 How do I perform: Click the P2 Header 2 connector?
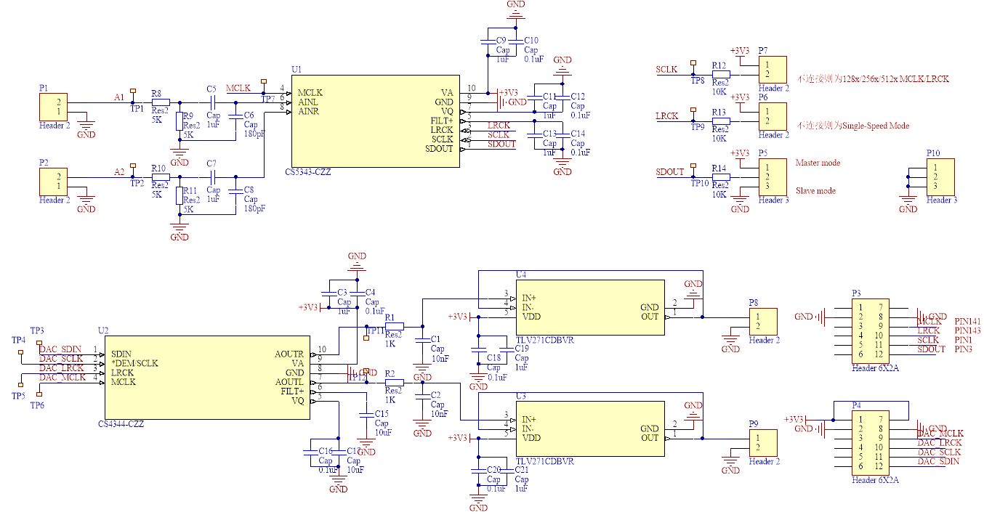pyautogui.click(x=54, y=182)
